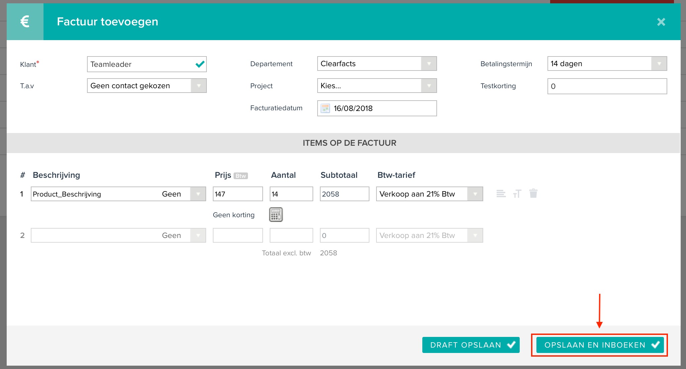This screenshot has height=369, width=686.
Task: Click the green checkmark in Klant field
Action: click(200, 64)
